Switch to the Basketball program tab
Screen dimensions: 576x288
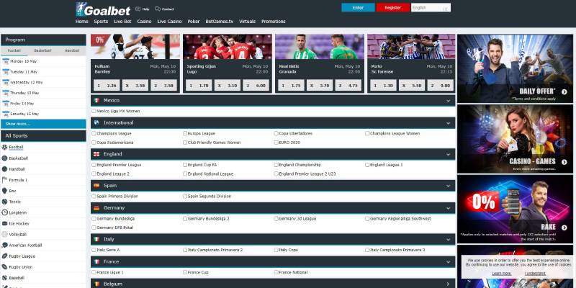tap(42, 50)
